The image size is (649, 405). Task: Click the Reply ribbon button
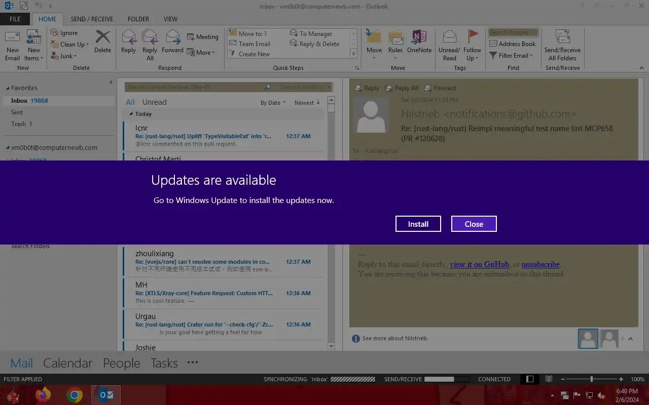pos(128,42)
